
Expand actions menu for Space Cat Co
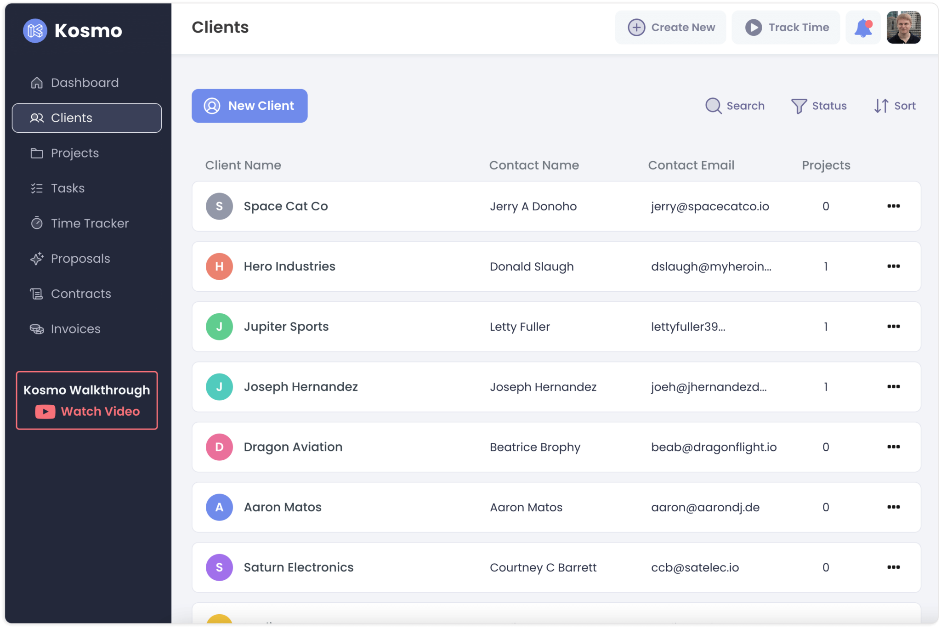pyautogui.click(x=893, y=206)
